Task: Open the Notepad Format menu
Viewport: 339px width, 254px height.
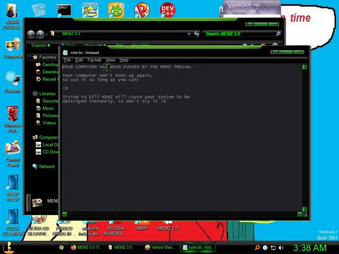Action: 94,60
